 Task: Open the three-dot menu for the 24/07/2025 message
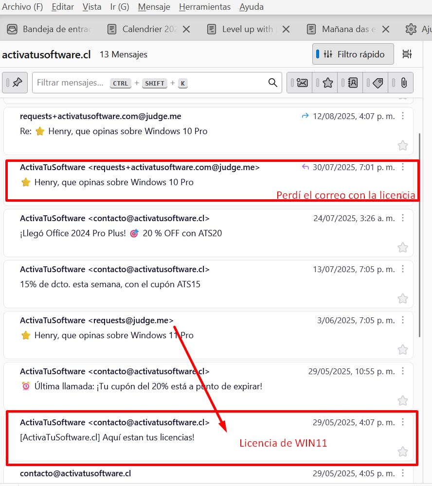coord(403,218)
